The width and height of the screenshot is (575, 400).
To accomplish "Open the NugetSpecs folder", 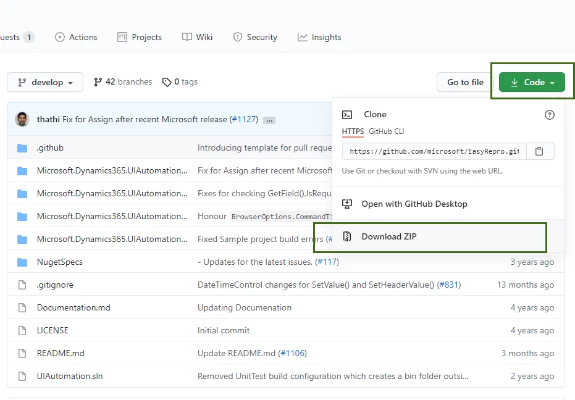I will [x=60, y=262].
